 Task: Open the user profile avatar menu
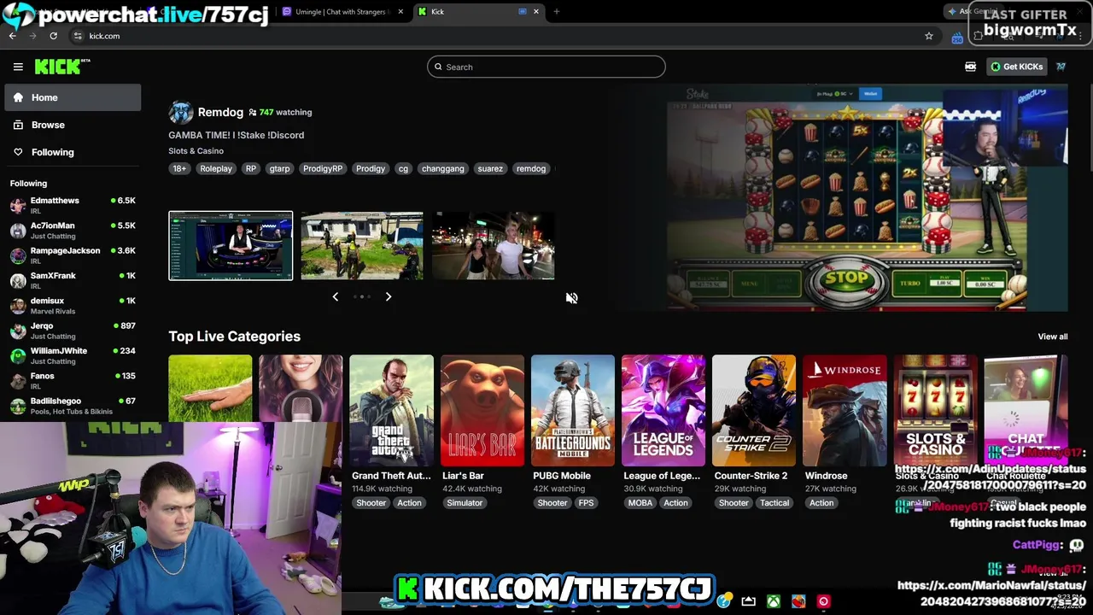(1061, 67)
